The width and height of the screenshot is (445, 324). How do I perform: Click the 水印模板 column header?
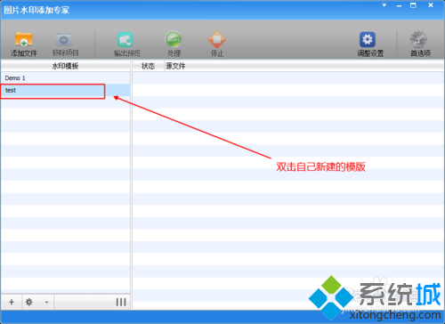coord(65,66)
